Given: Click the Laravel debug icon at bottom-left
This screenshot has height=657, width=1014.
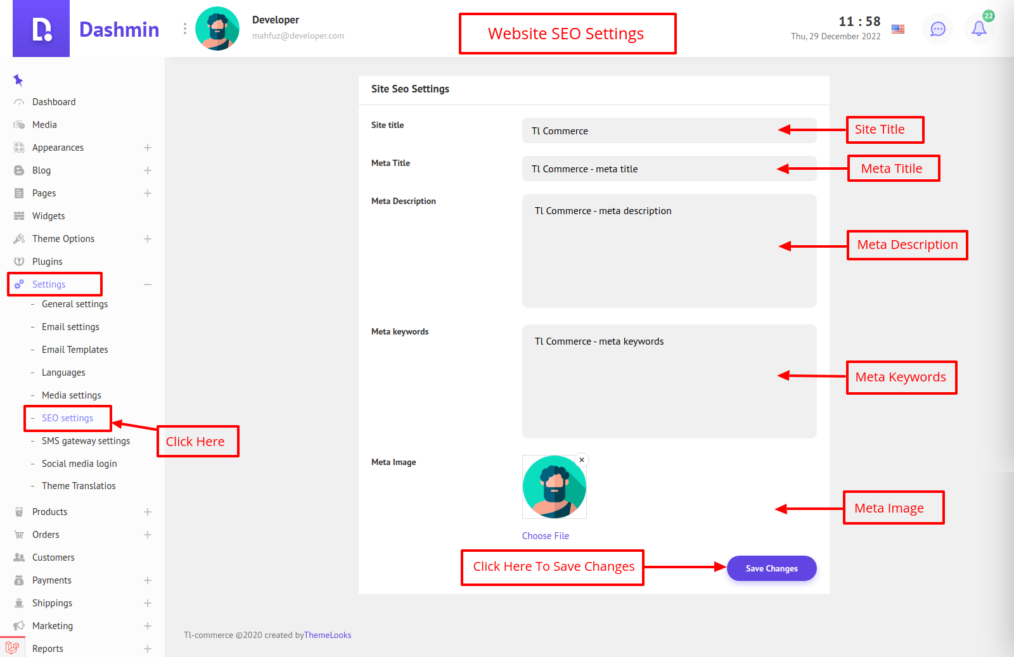Looking at the screenshot, I should point(12,647).
